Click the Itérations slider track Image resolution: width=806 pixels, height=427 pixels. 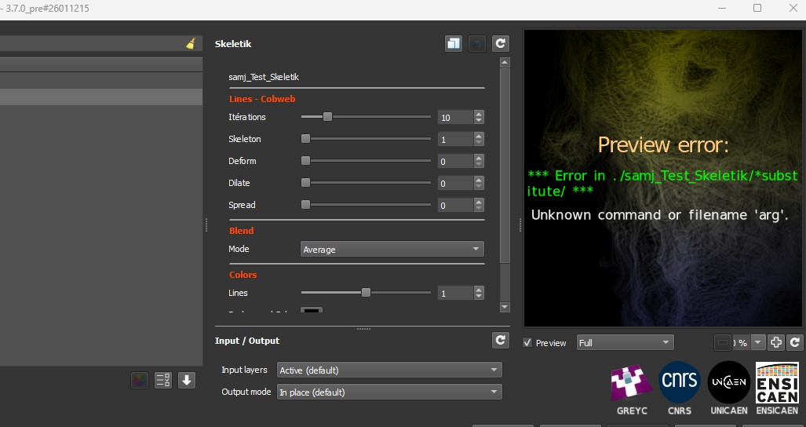point(366,117)
